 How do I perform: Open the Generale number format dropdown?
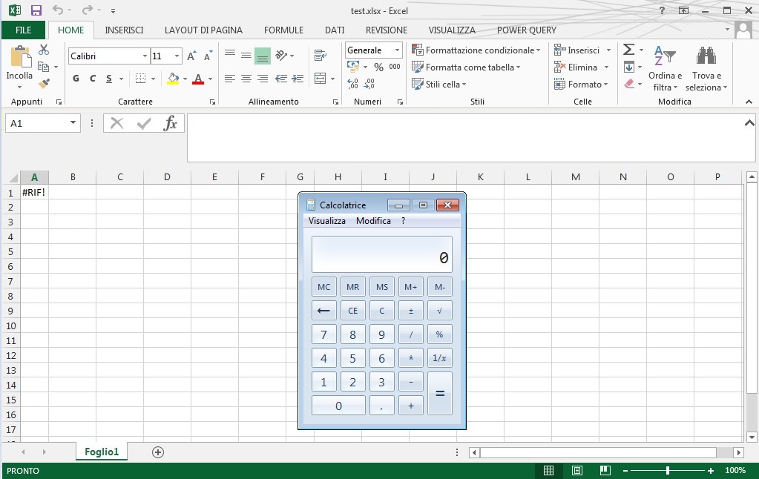[397, 50]
